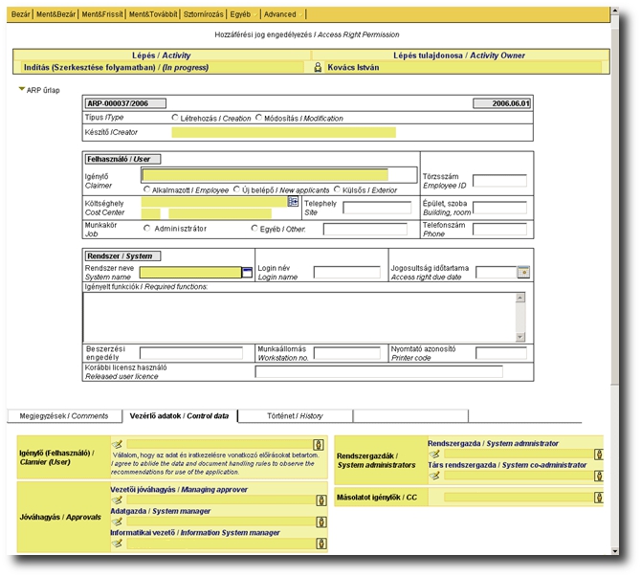Open the Egyéb dropdown menu
Image resolution: width=641 pixels, height=577 pixels.
click(243, 14)
